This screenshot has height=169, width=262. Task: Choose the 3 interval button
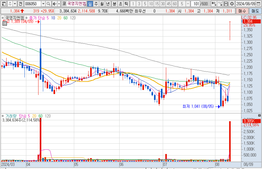pos(139,4)
